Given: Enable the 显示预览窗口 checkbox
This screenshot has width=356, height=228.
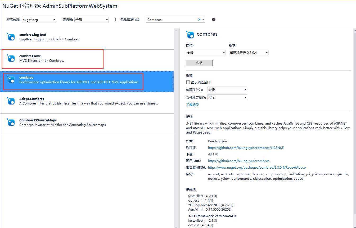Looking at the screenshot, I should pos(188,82).
